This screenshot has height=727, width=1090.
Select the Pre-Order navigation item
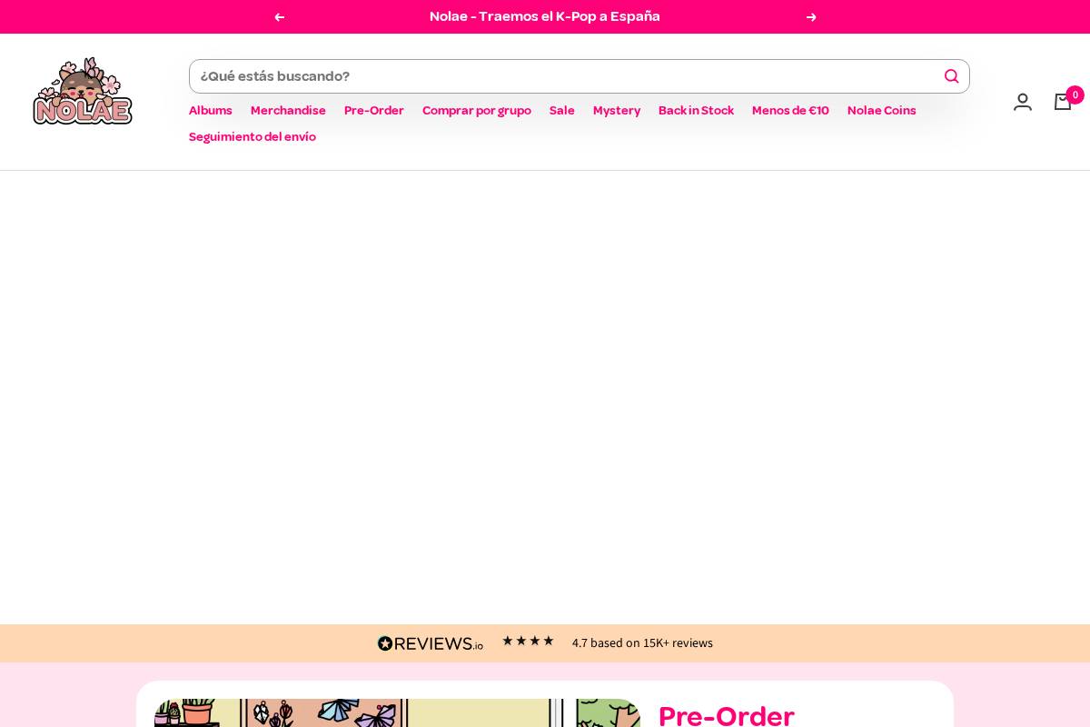click(374, 111)
